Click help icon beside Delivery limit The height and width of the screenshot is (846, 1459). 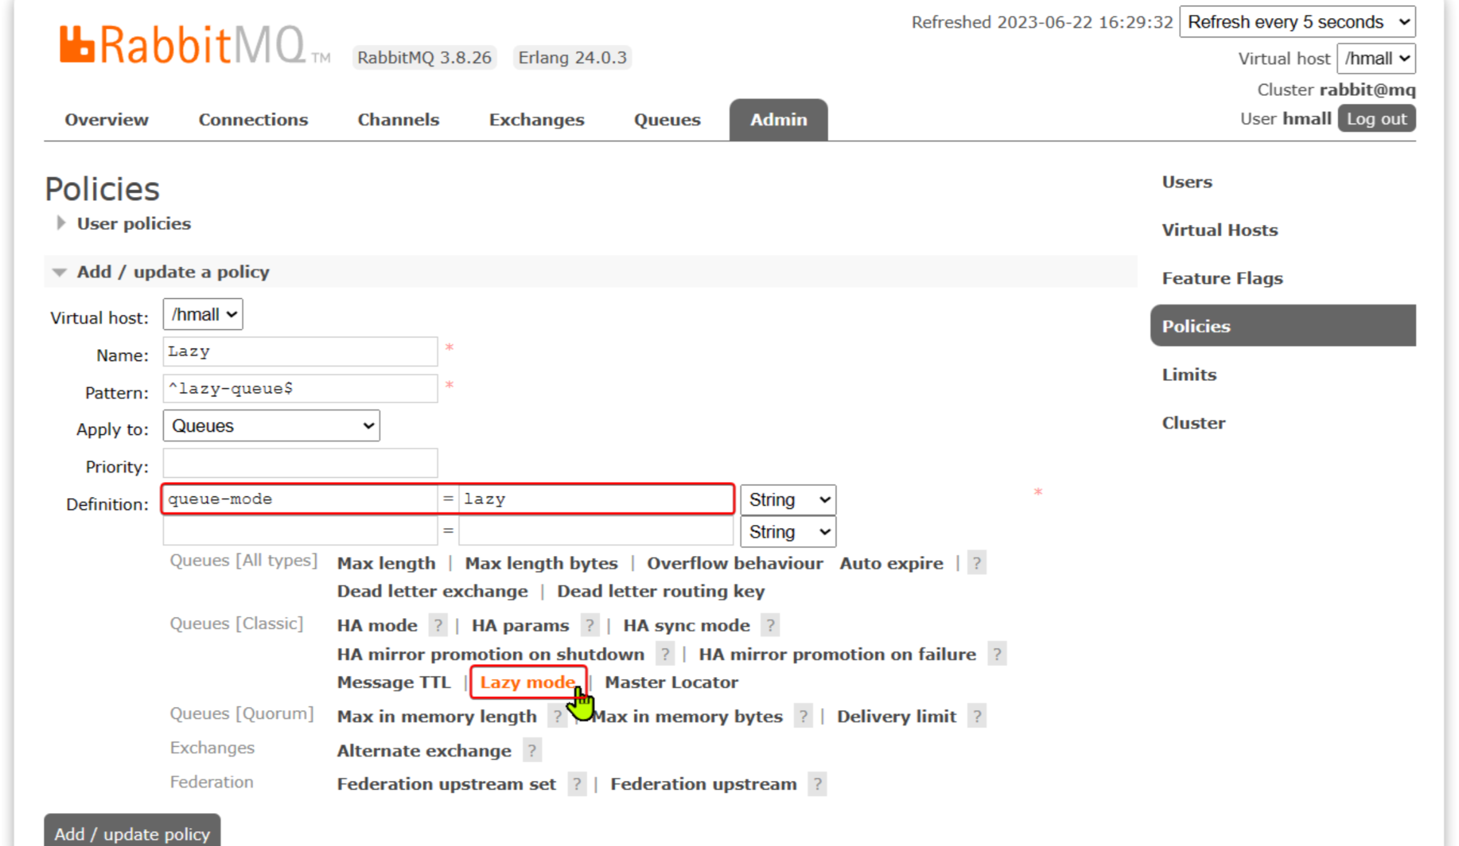976,716
